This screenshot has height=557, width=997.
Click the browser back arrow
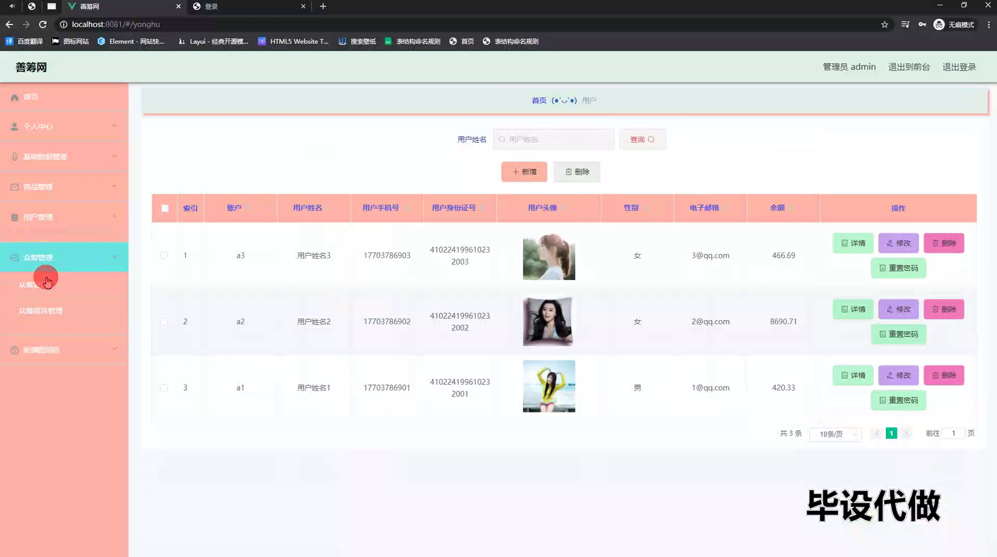[9, 24]
